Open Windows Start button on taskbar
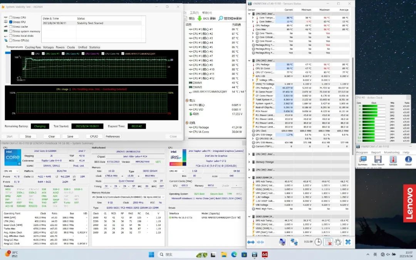Screen dimensions: 416x260 point(151,255)
